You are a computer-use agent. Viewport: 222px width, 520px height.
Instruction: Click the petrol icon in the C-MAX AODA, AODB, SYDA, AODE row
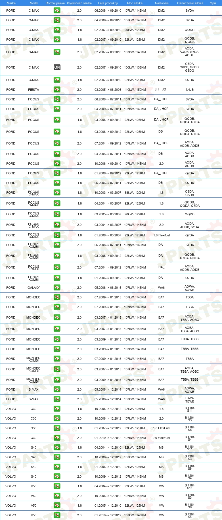tap(57, 52)
